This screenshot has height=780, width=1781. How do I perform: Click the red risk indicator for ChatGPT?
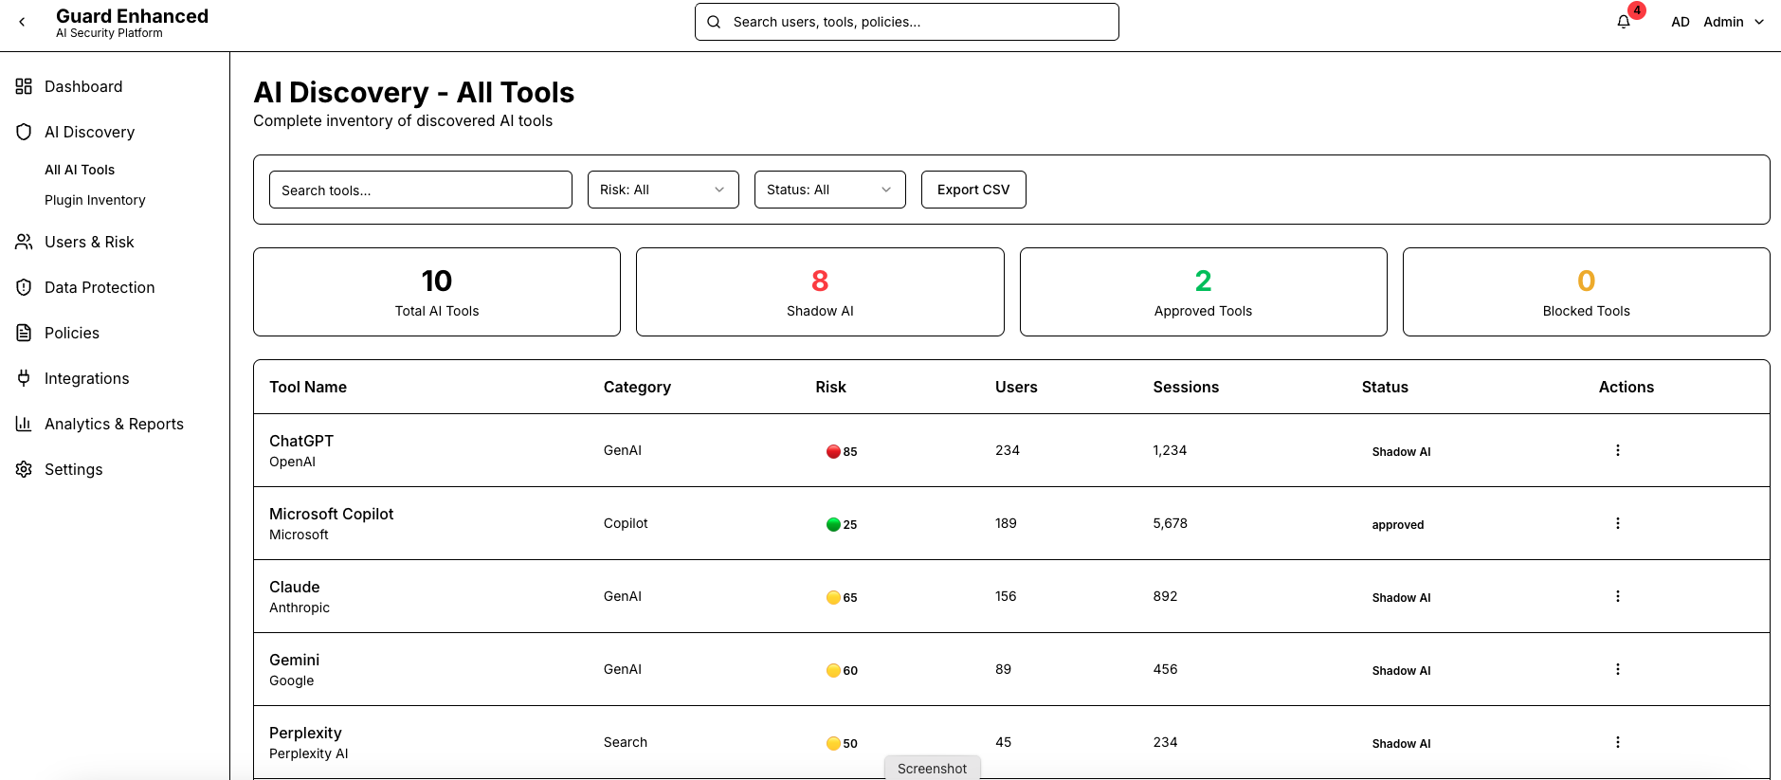click(833, 451)
